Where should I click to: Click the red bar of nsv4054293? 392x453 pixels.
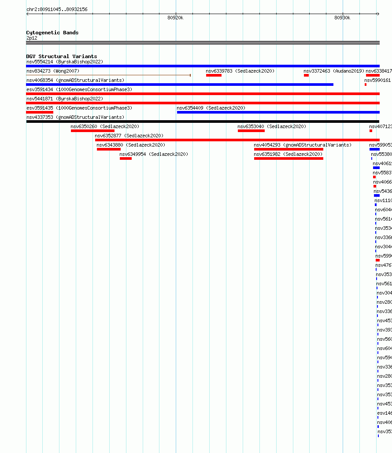click(x=289, y=149)
